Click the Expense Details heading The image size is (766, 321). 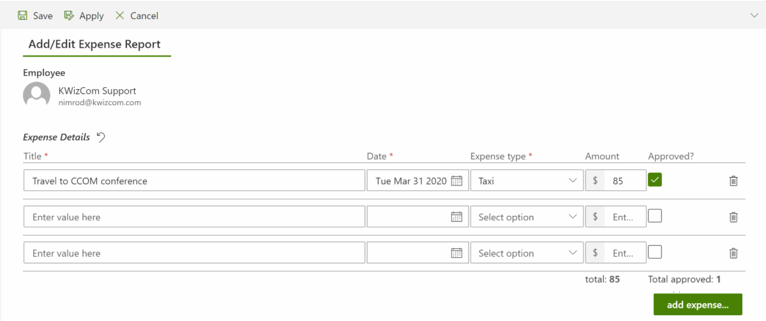(56, 137)
